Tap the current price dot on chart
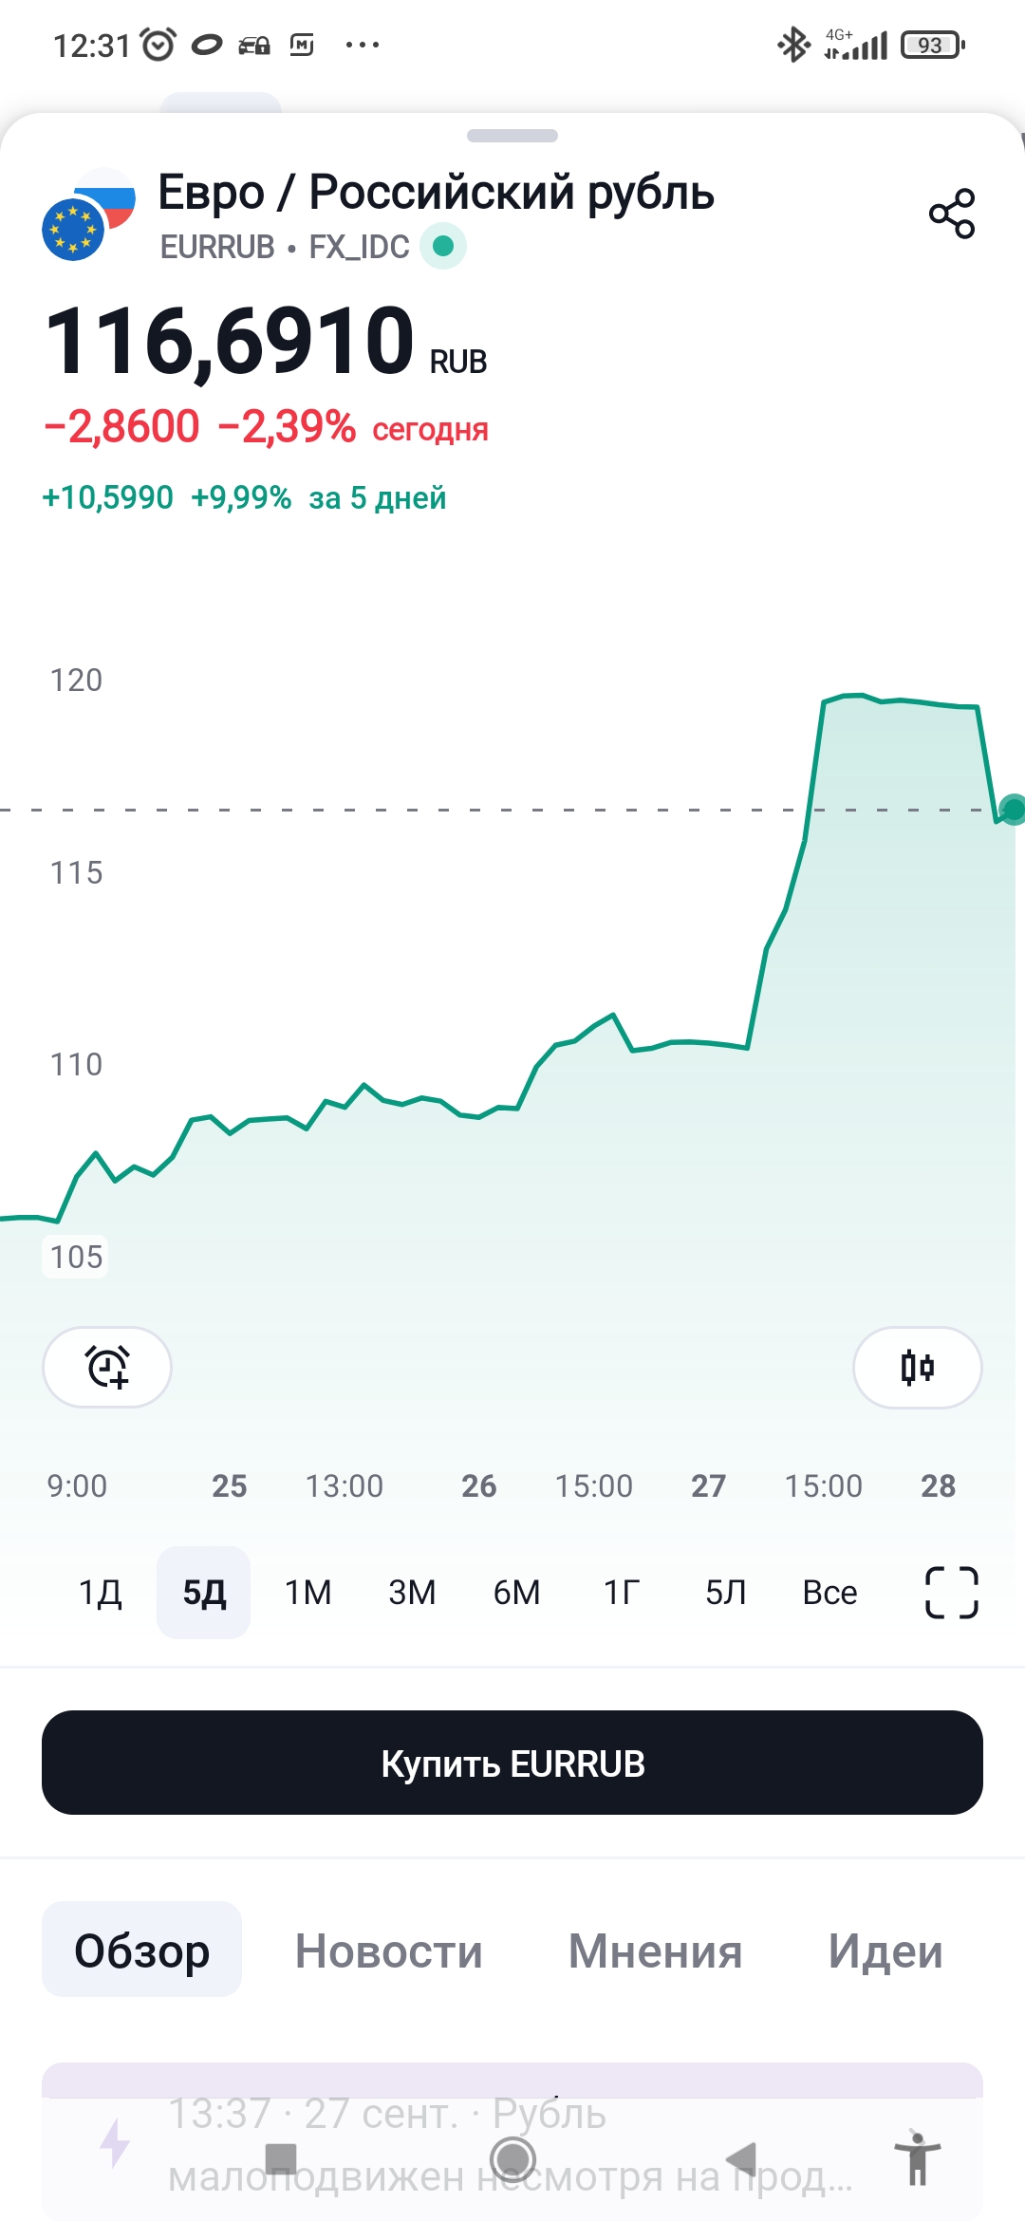1025x2221 pixels. (1014, 810)
